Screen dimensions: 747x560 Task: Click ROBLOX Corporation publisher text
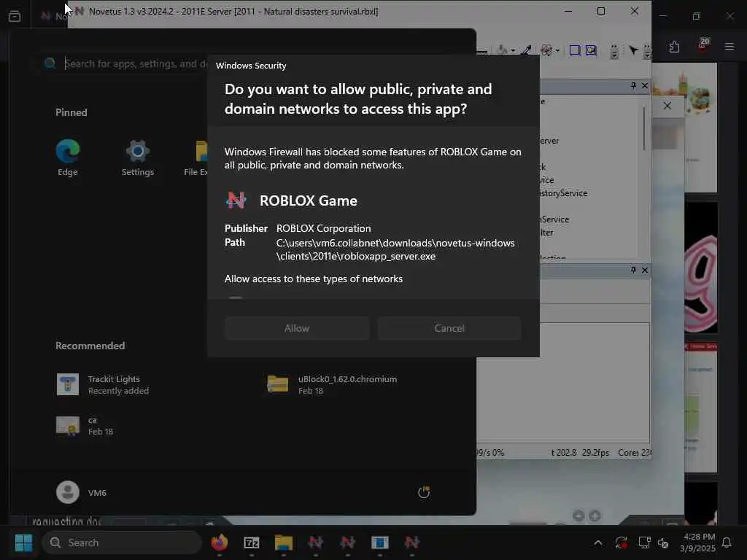coord(323,228)
